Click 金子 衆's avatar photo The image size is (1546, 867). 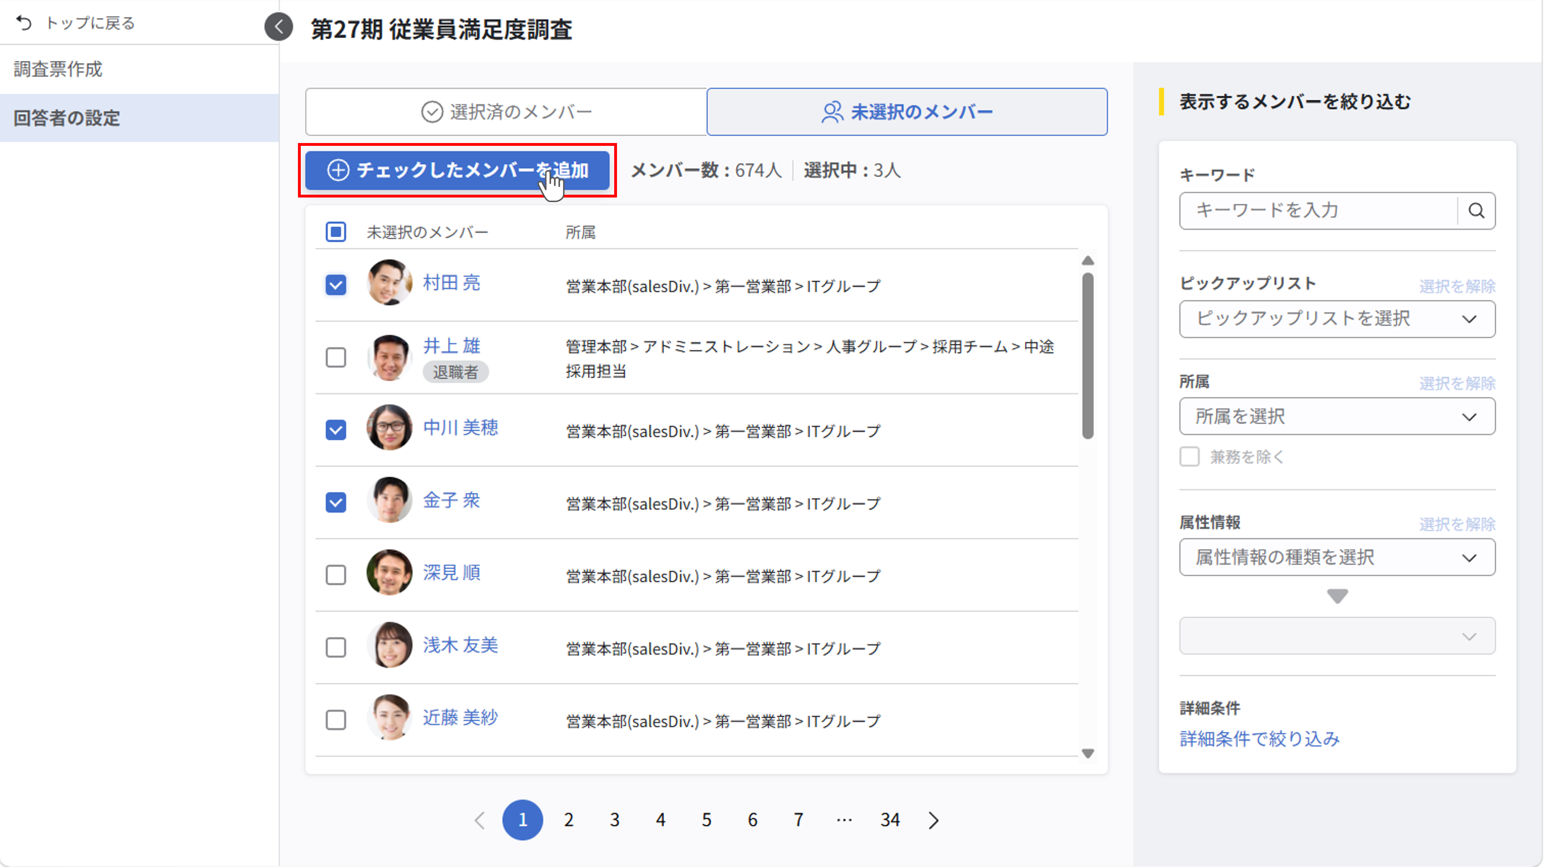[390, 500]
